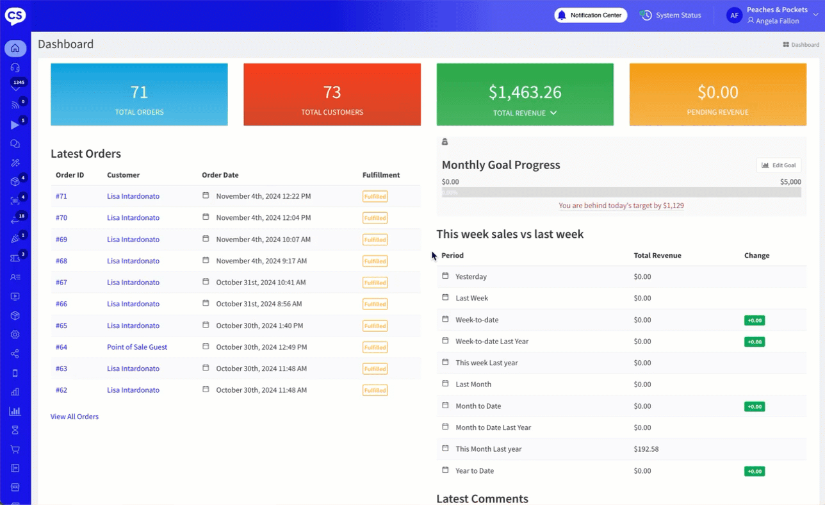Open the headset support icon in sidebar

tap(15, 67)
